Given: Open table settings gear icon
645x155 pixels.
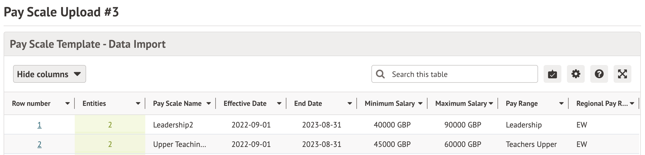Looking at the screenshot, I should point(576,74).
